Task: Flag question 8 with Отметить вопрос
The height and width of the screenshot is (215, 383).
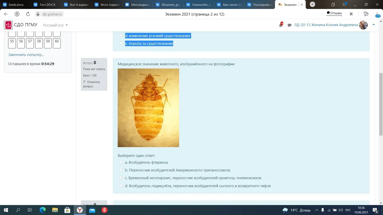Action: (x=92, y=84)
